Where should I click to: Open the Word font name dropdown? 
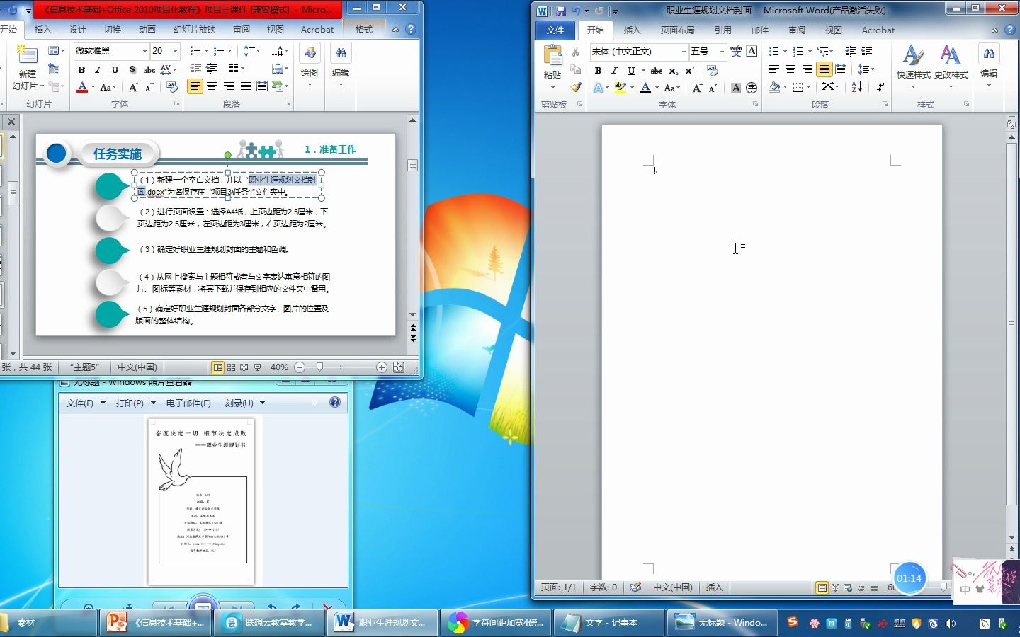tap(684, 52)
